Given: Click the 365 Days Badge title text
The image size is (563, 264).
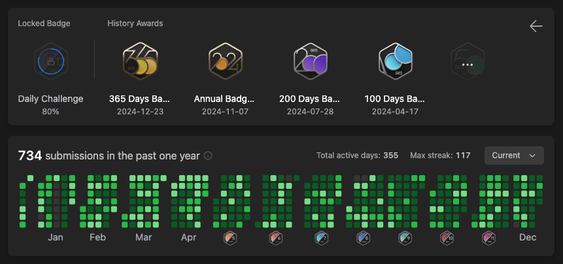Looking at the screenshot, I should tap(139, 99).
